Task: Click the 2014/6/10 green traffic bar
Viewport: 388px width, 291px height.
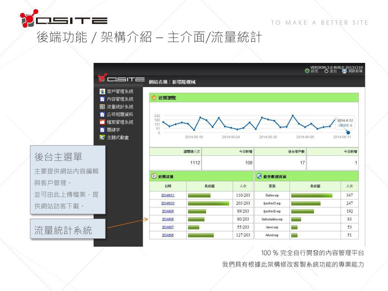Action: click(x=209, y=203)
